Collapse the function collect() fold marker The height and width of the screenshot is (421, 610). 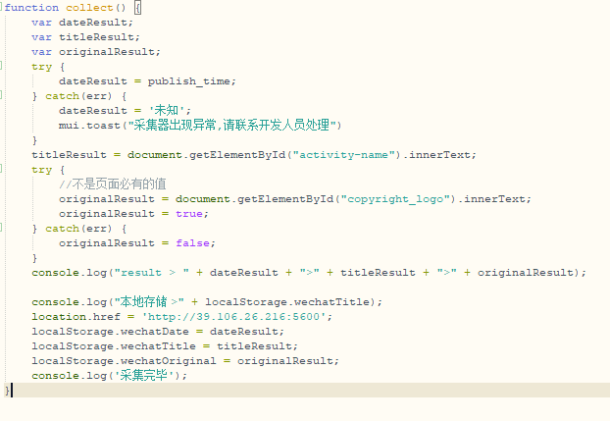click(3, 8)
